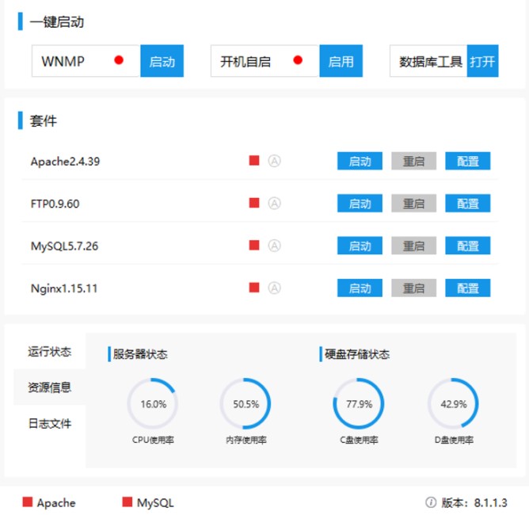Enable boot auto-start (开机自启) button
This screenshot has height=515, width=529.
click(x=341, y=61)
